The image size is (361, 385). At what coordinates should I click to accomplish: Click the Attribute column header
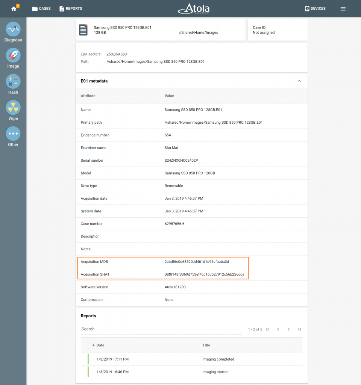tap(88, 96)
